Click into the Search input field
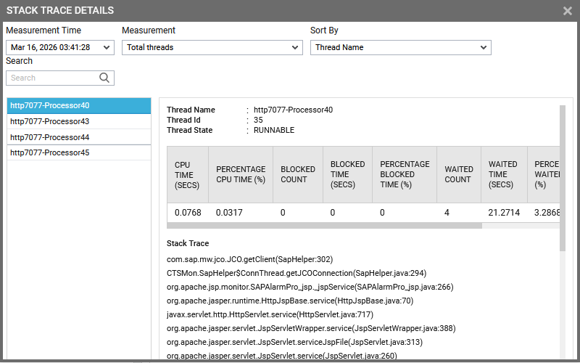580x363 pixels. pos(52,78)
